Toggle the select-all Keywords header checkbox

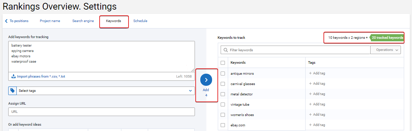click(x=223, y=63)
